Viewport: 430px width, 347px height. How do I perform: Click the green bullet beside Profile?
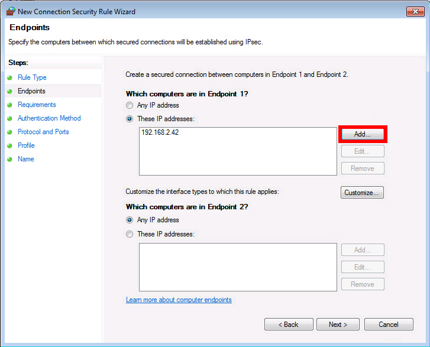[10, 146]
